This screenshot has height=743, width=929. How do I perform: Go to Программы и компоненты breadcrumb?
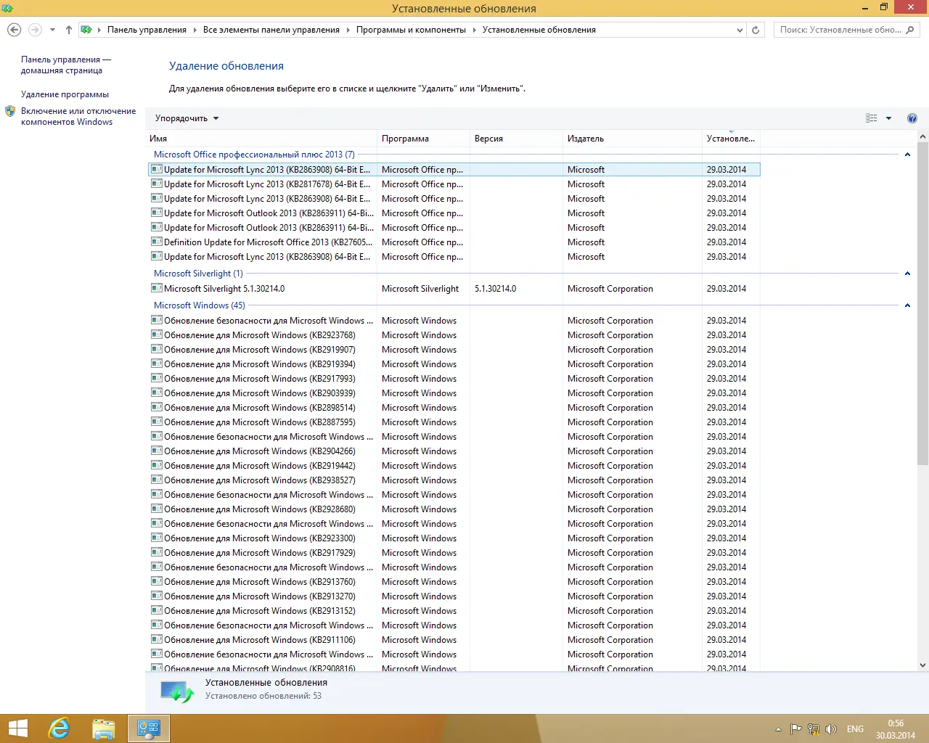pyautogui.click(x=411, y=30)
